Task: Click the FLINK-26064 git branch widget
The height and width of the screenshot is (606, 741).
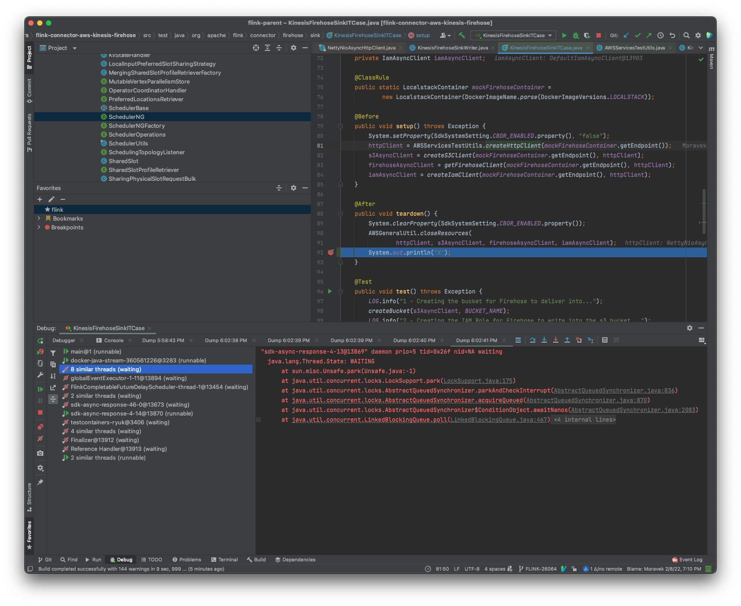Action: [537, 569]
